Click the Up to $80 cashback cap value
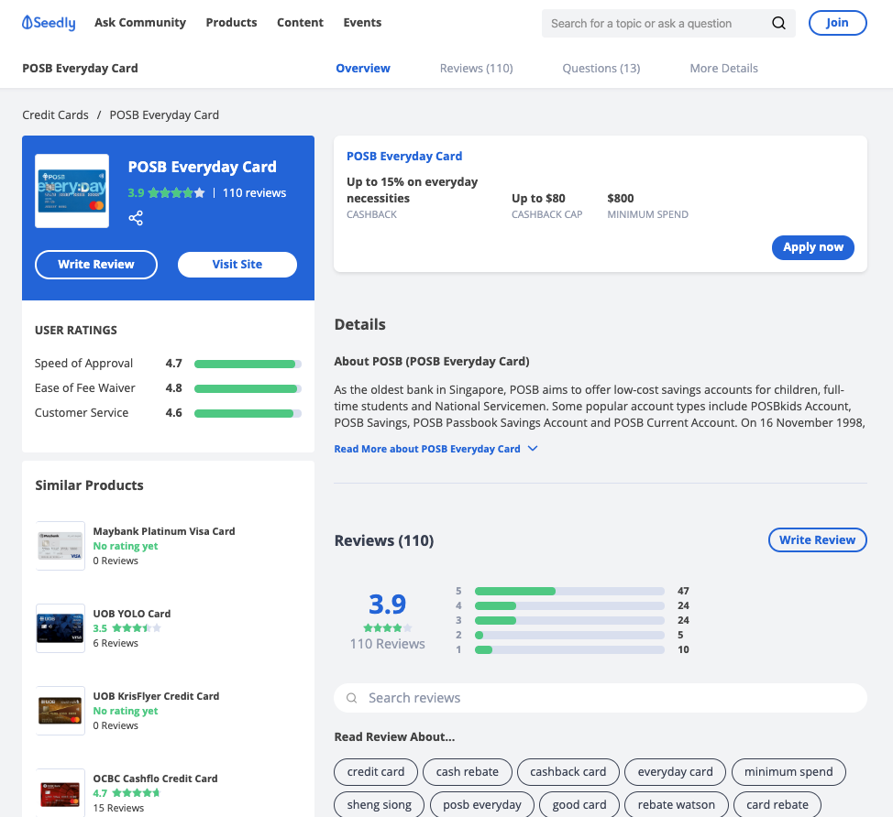893x817 pixels. coord(538,199)
